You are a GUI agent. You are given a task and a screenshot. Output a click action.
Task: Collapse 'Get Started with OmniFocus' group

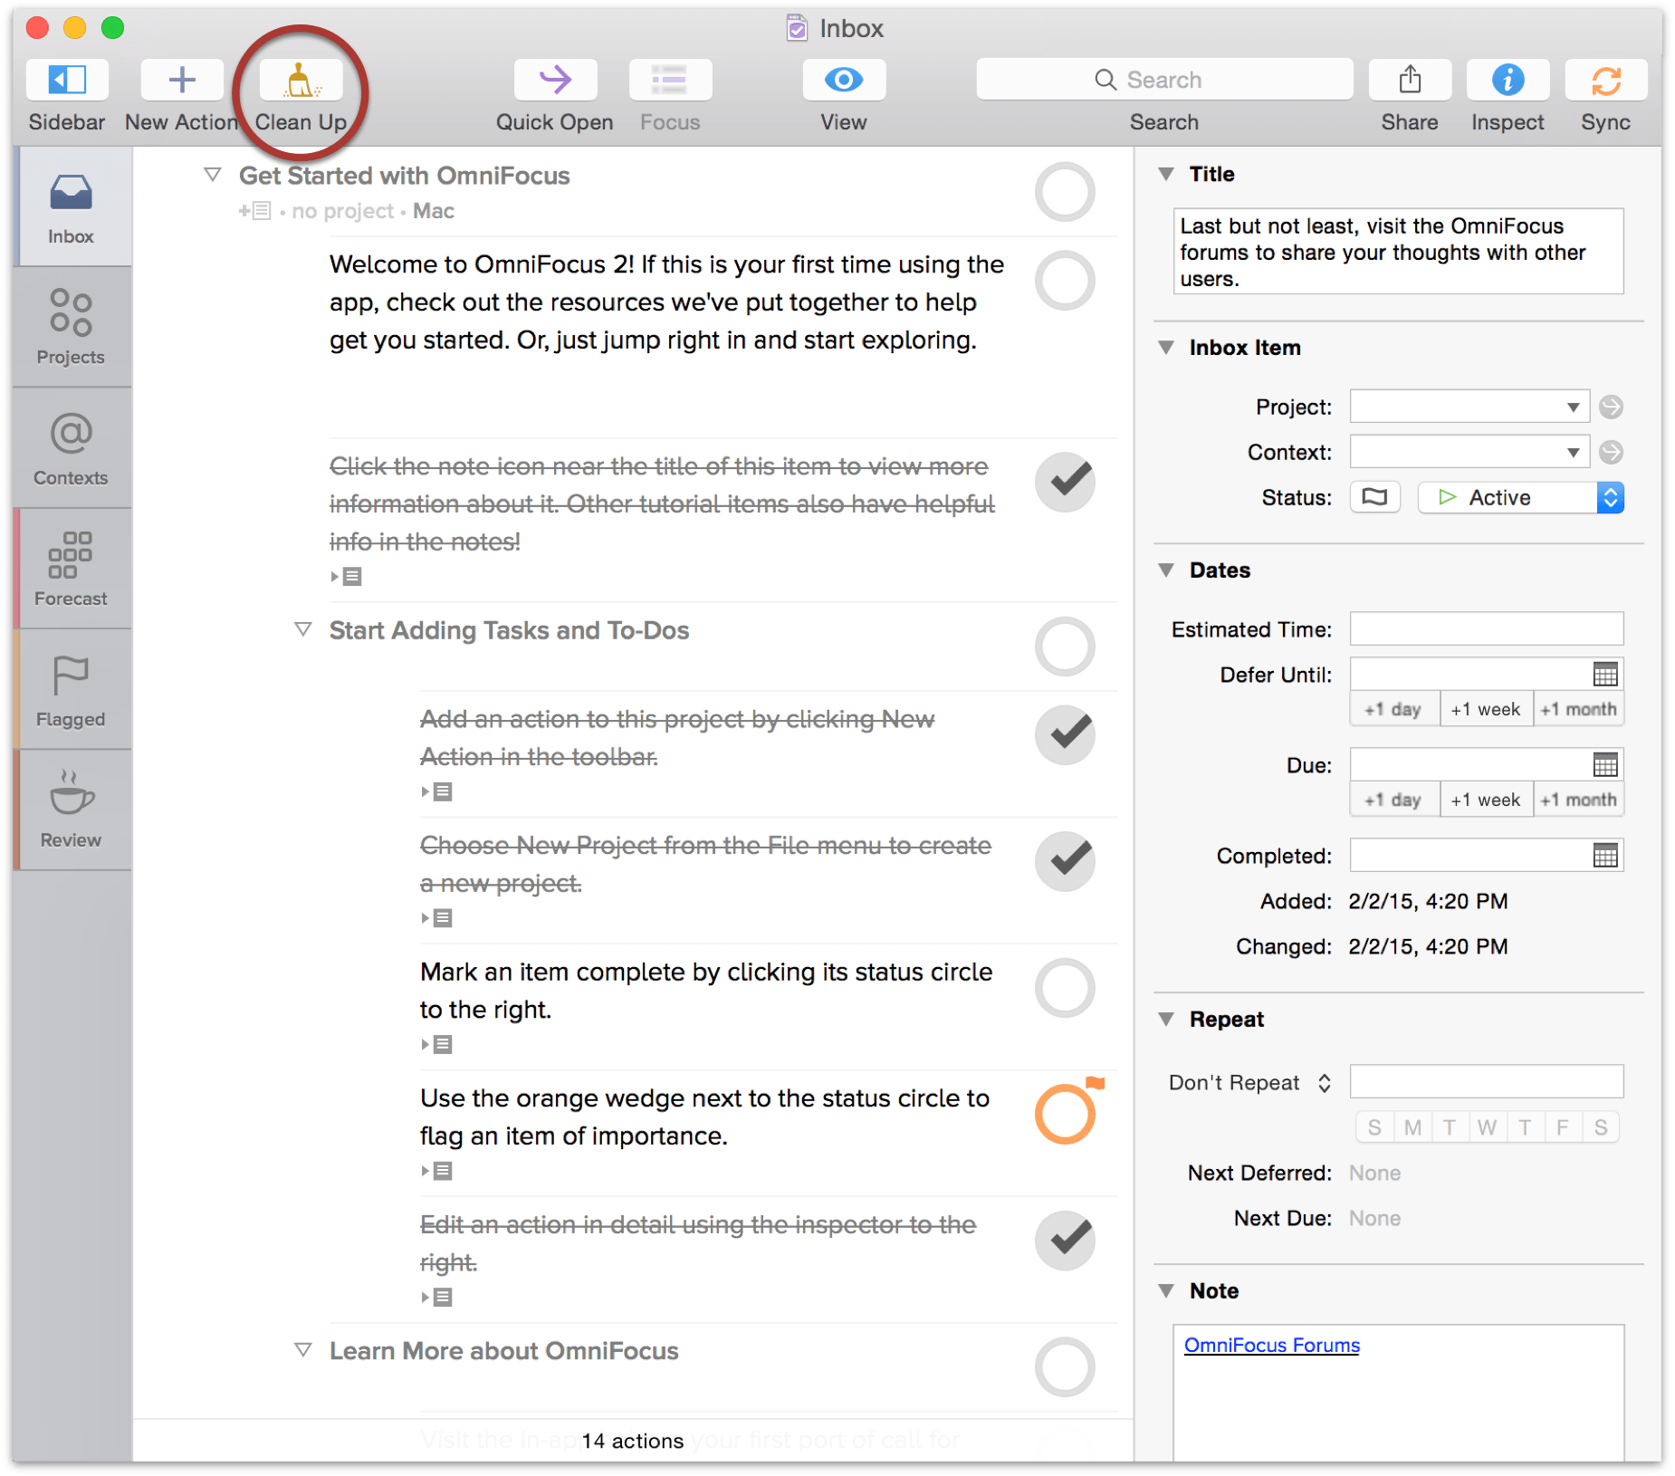pos(213,175)
